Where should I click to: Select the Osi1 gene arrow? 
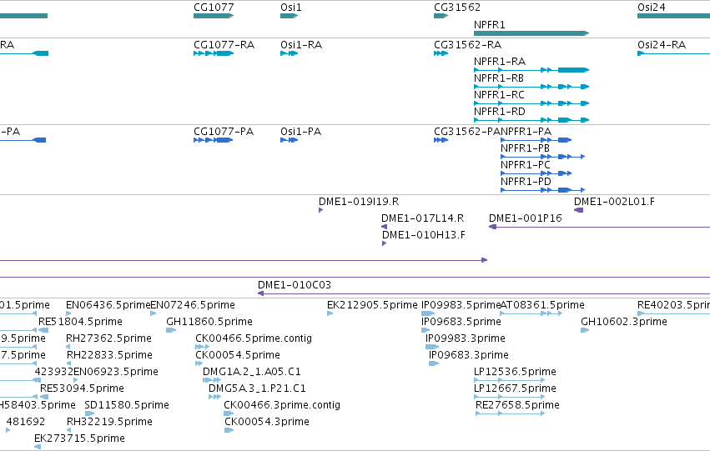289,16
